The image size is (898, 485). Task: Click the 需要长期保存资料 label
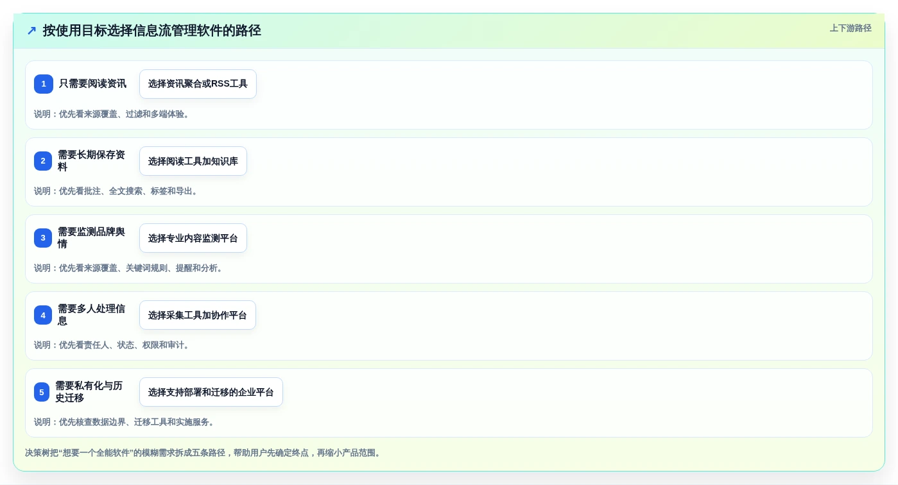click(x=92, y=161)
